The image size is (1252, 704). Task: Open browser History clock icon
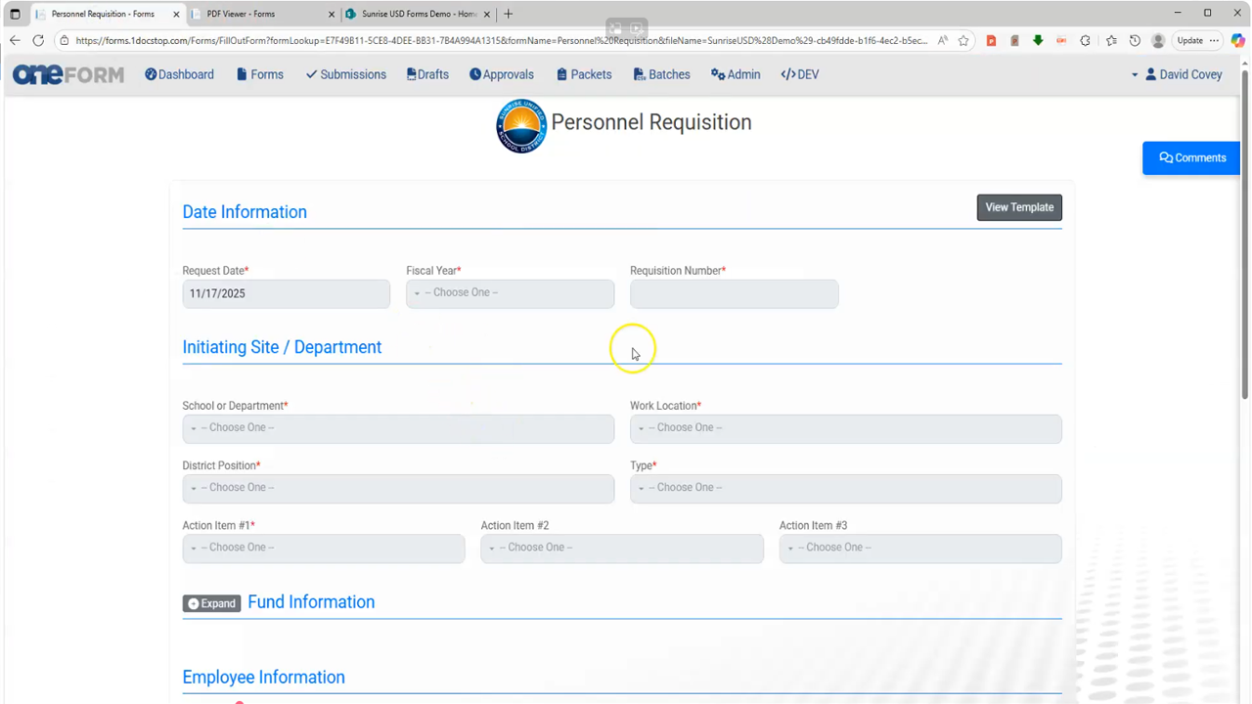pyautogui.click(x=1135, y=40)
